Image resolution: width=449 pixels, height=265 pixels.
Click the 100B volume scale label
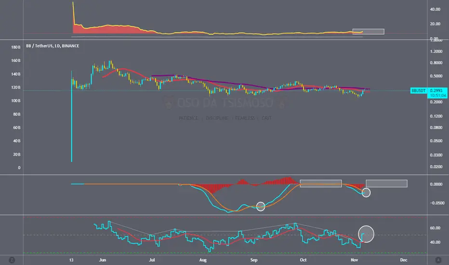click(16, 101)
